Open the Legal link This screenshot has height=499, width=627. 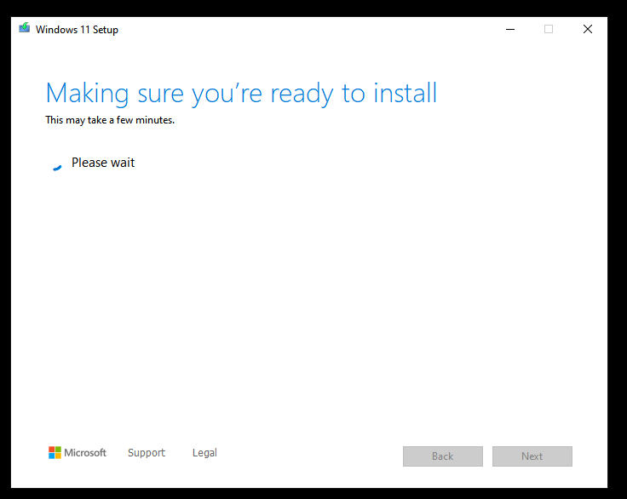(204, 453)
